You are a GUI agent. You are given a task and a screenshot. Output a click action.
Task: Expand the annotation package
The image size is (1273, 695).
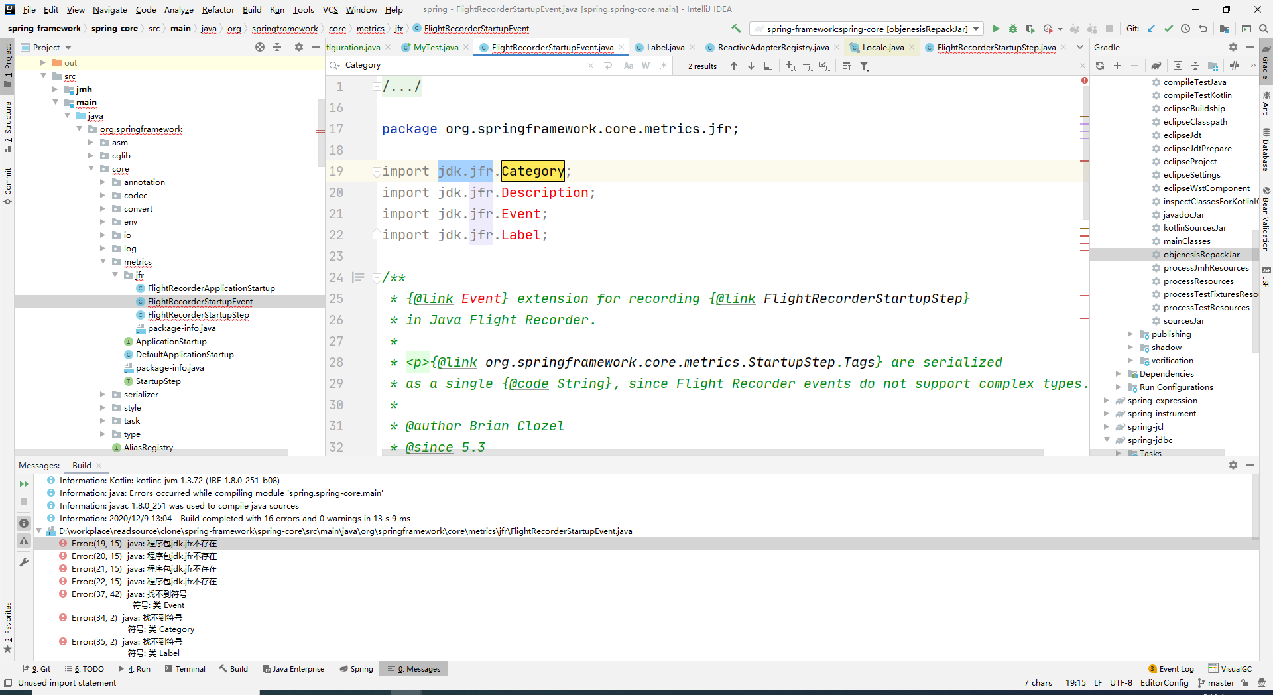coord(103,182)
